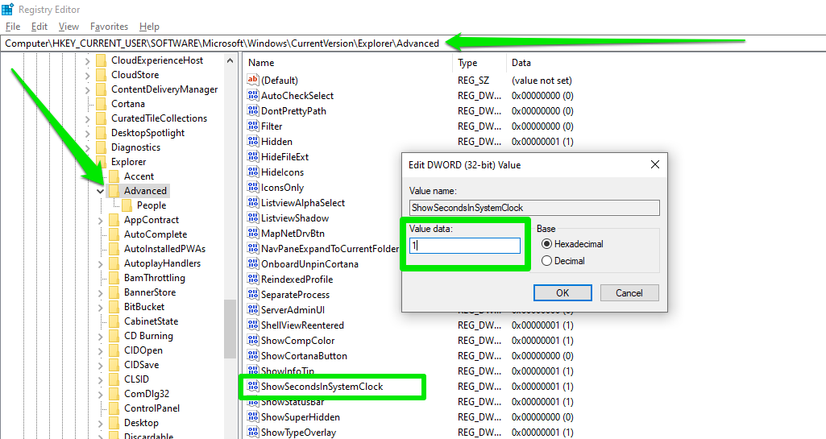This screenshot has height=439, width=826.
Task: Select the SeparateProcess value icon
Action: coord(253,294)
